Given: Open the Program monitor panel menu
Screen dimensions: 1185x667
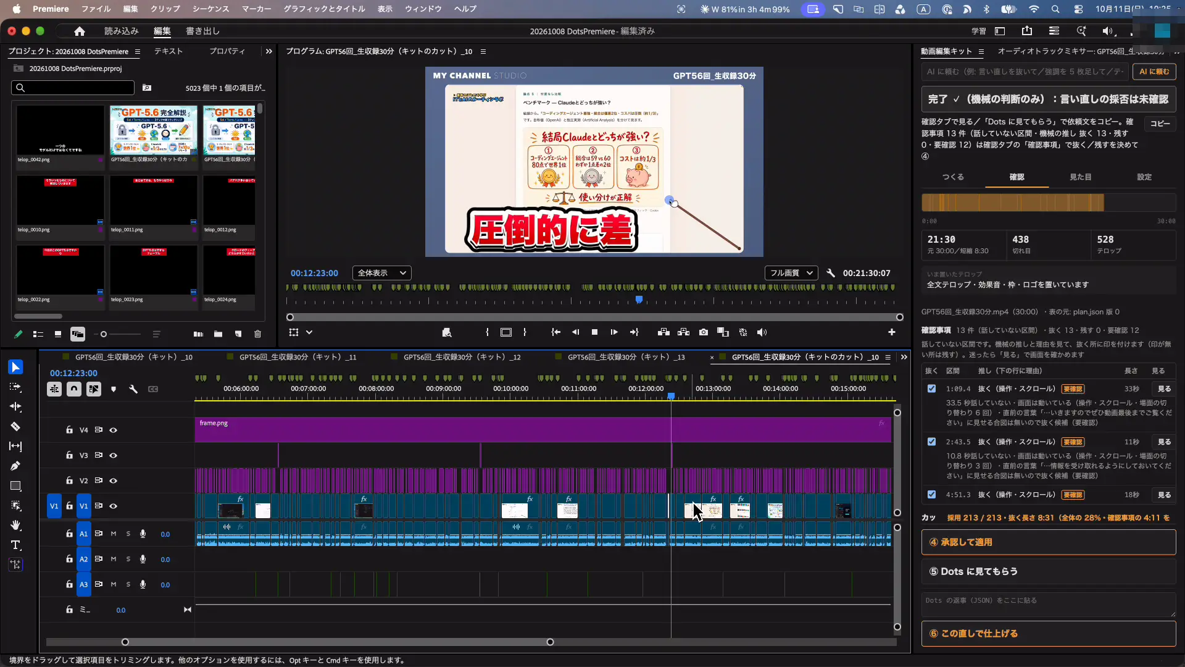Looking at the screenshot, I should point(483,51).
